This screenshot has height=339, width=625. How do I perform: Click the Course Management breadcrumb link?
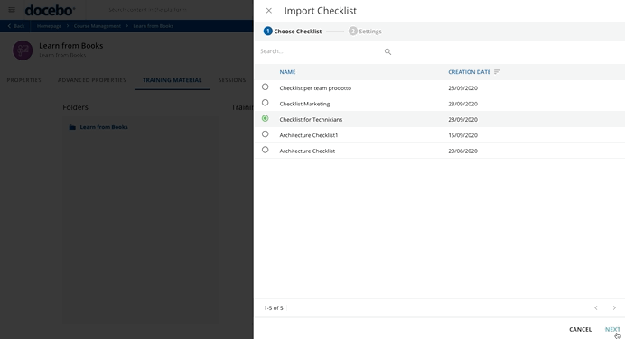[98, 26]
